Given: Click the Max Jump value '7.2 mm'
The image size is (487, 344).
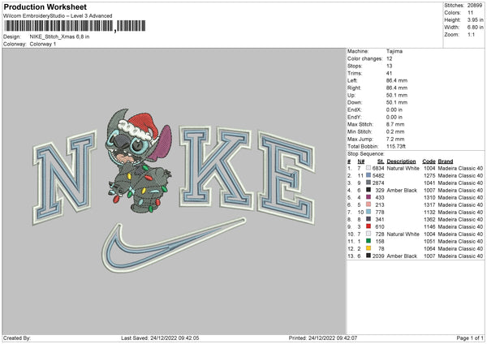Looking at the screenshot, I should 395,139.
